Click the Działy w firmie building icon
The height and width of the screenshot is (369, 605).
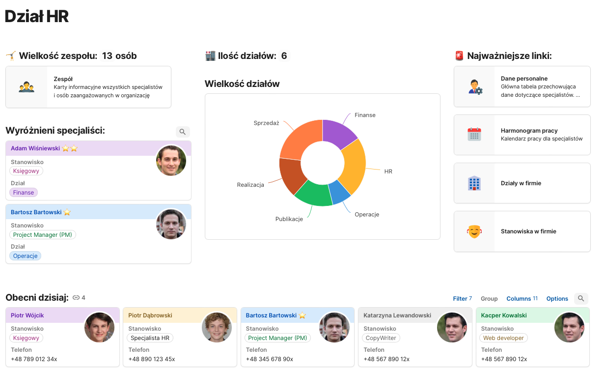[x=474, y=183]
